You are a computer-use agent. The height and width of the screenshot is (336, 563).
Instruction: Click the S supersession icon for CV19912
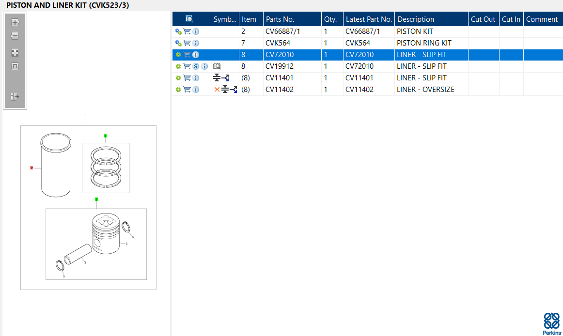[196, 66]
